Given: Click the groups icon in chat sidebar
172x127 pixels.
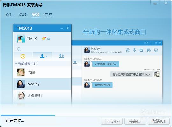Looking at the screenshot, I should (x=75, y=62).
